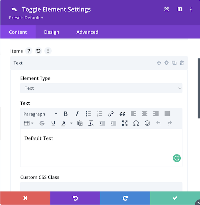Toggle underline formatting

coord(53,123)
